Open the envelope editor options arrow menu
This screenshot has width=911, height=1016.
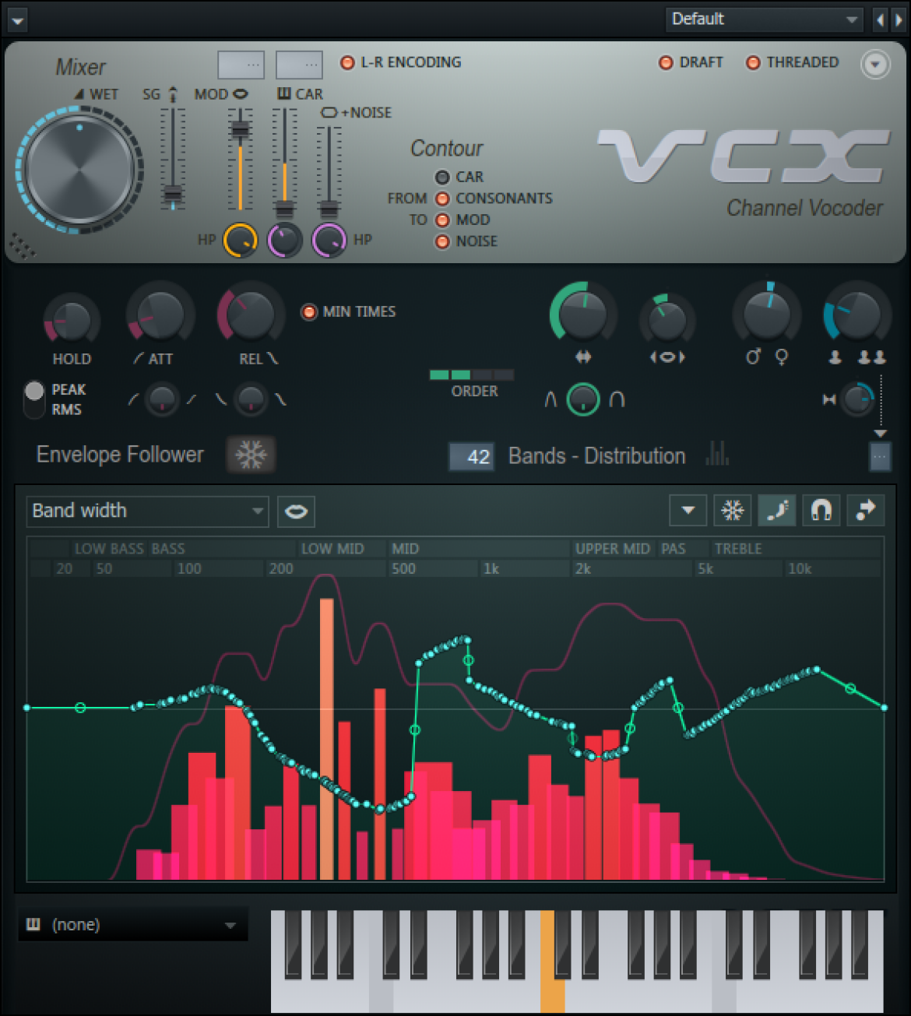pyautogui.click(x=688, y=511)
